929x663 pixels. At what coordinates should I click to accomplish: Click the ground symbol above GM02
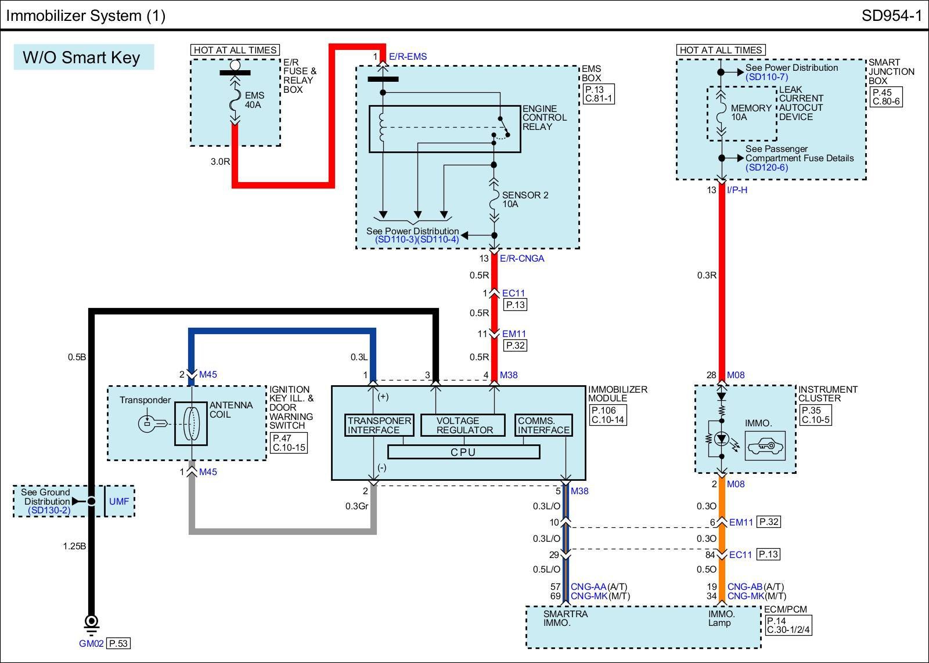click(91, 623)
